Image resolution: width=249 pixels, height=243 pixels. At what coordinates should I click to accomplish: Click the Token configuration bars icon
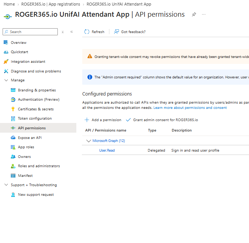point(13,119)
